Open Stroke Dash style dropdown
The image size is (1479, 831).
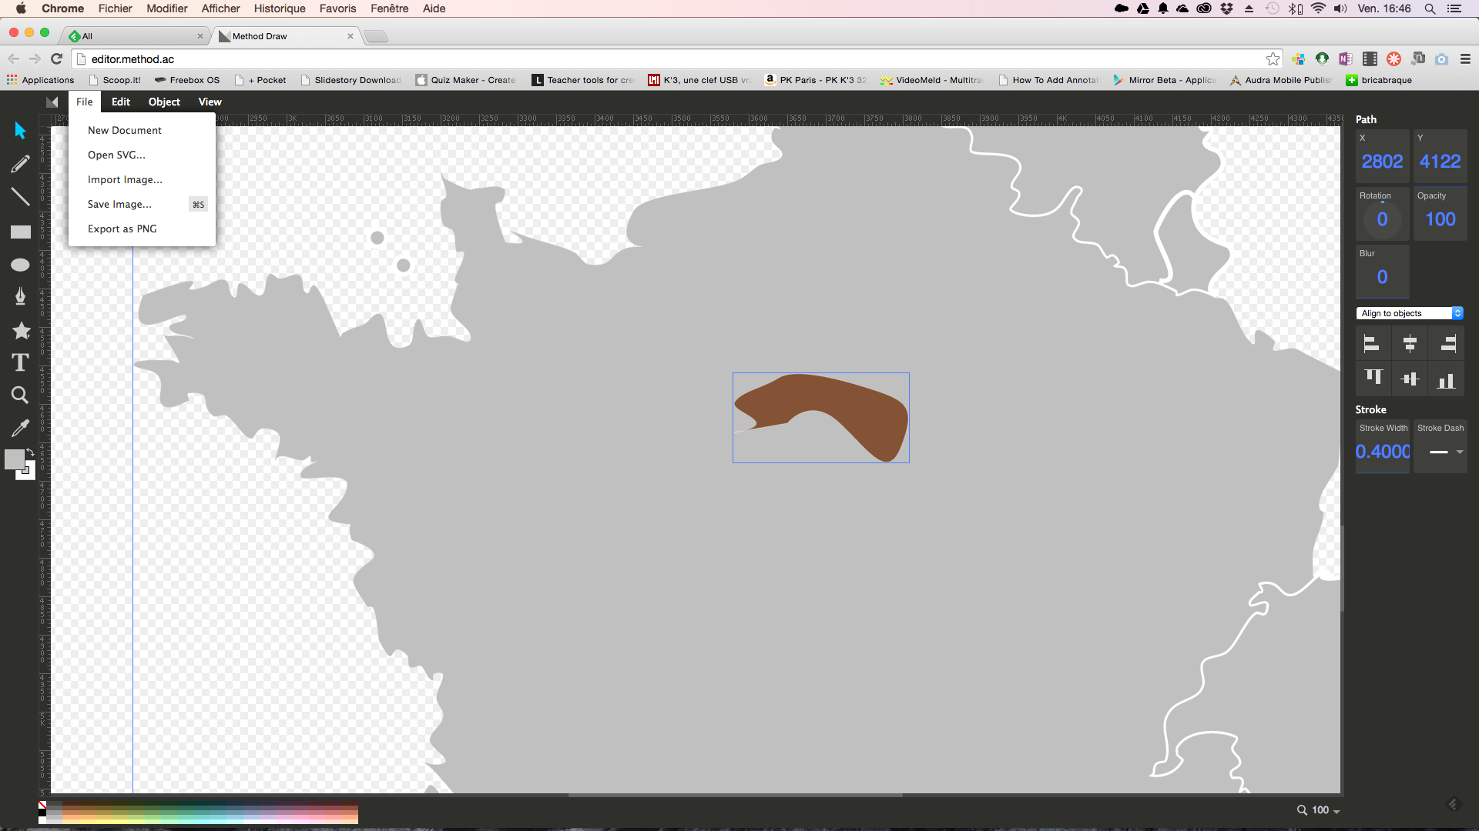coord(1440,452)
